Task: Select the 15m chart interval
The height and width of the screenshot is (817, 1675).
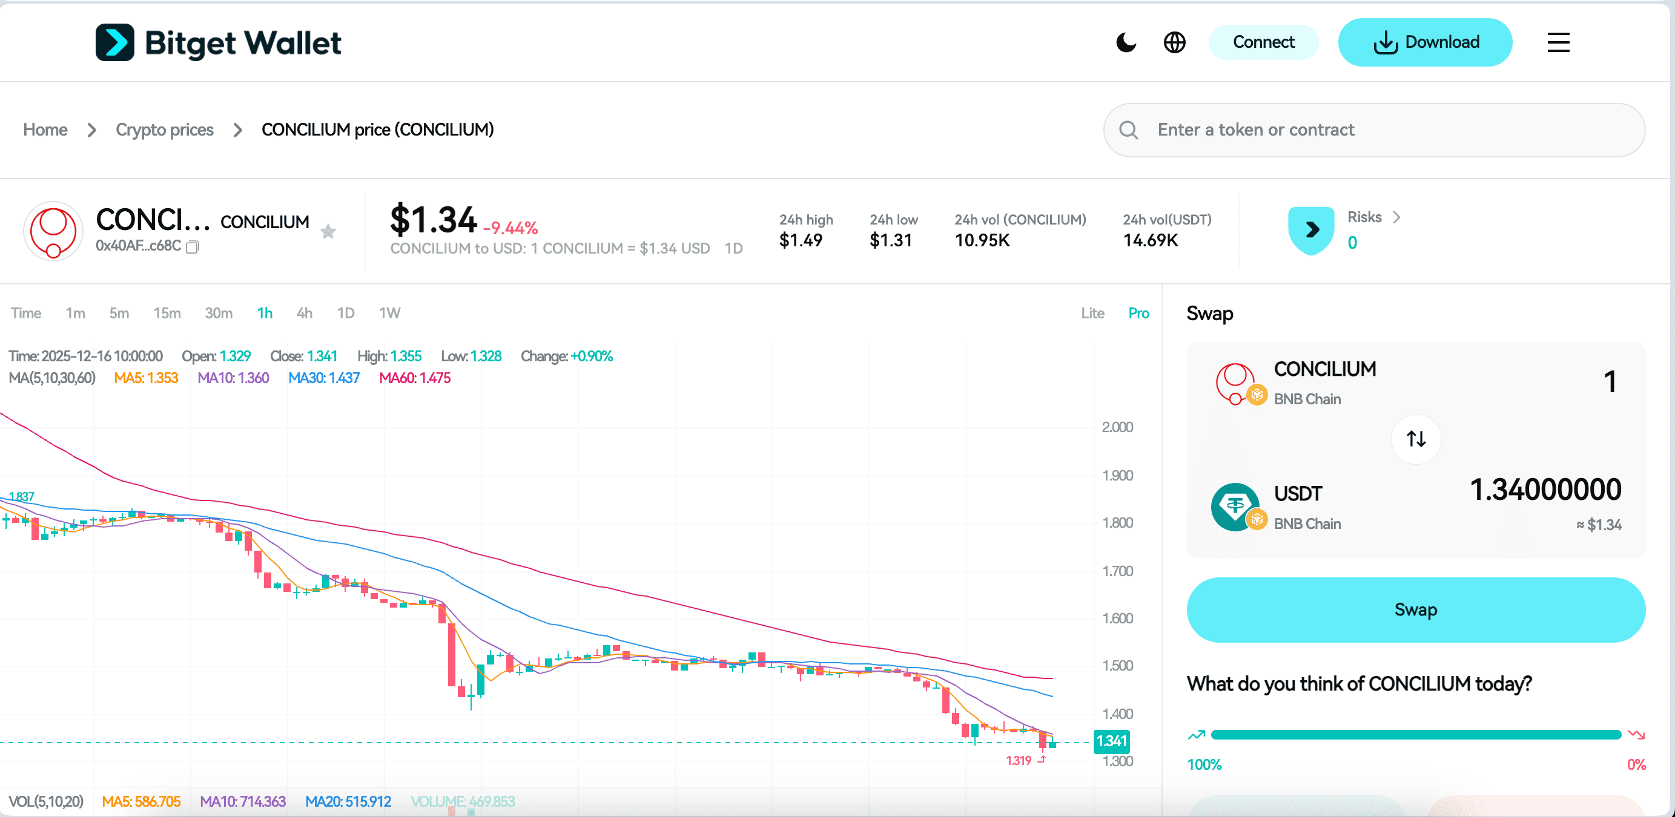Action: point(167,313)
